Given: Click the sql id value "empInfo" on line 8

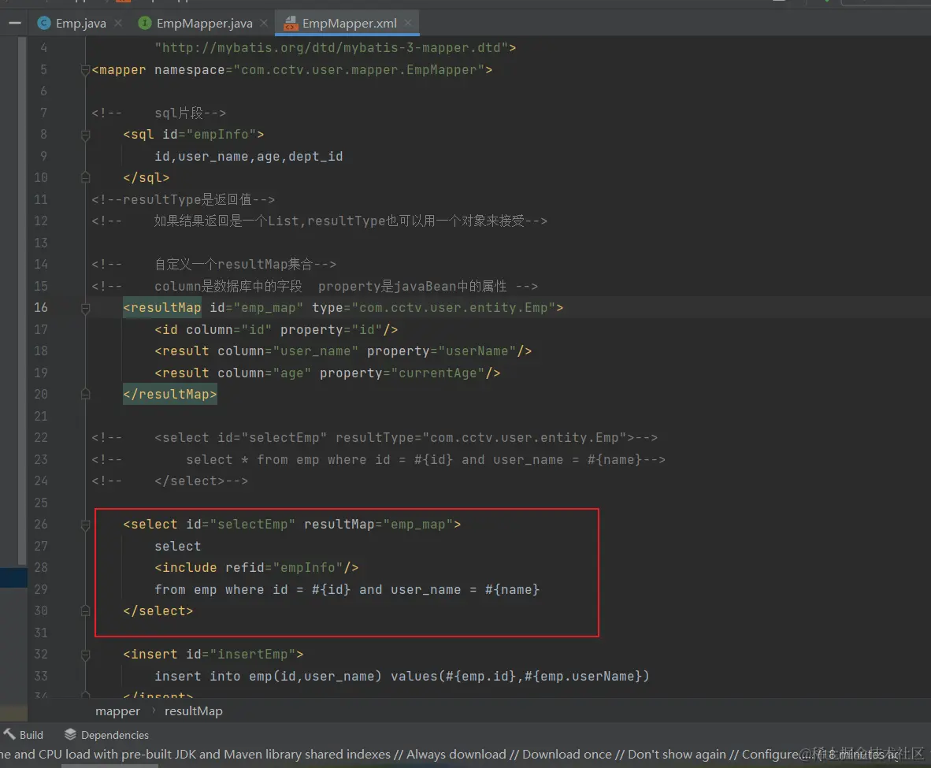Looking at the screenshot, I should pos(221,135).
